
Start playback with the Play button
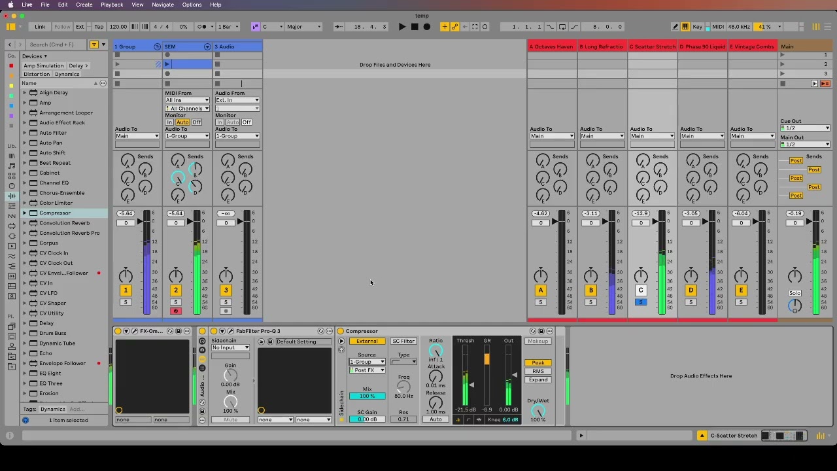pos(401,27)
